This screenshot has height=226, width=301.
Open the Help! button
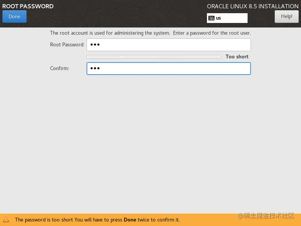pyautogui.click(x=286, y=17)
